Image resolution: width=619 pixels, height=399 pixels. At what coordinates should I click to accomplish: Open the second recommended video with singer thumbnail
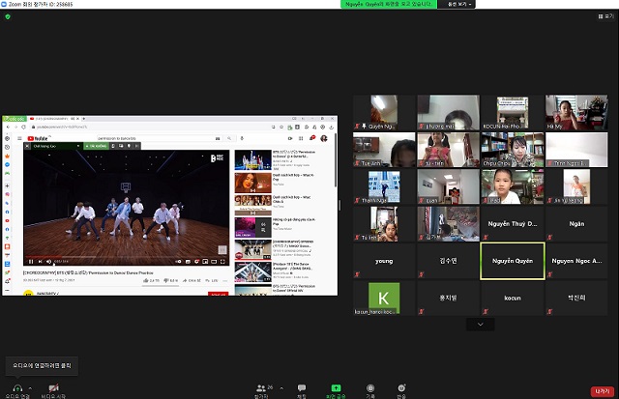click(253, 183)
